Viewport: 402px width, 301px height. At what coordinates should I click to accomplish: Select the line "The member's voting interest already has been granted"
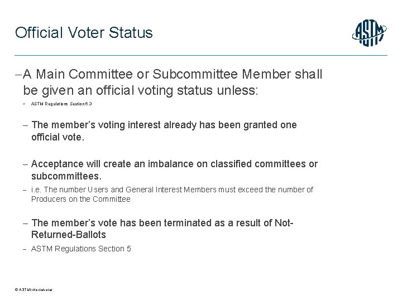(164, 125)
